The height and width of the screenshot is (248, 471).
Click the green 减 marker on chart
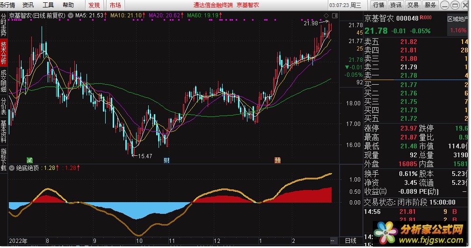click(29, 160)
